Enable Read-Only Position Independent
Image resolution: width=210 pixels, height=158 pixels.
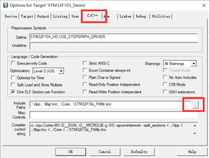(x=85, y=85)
